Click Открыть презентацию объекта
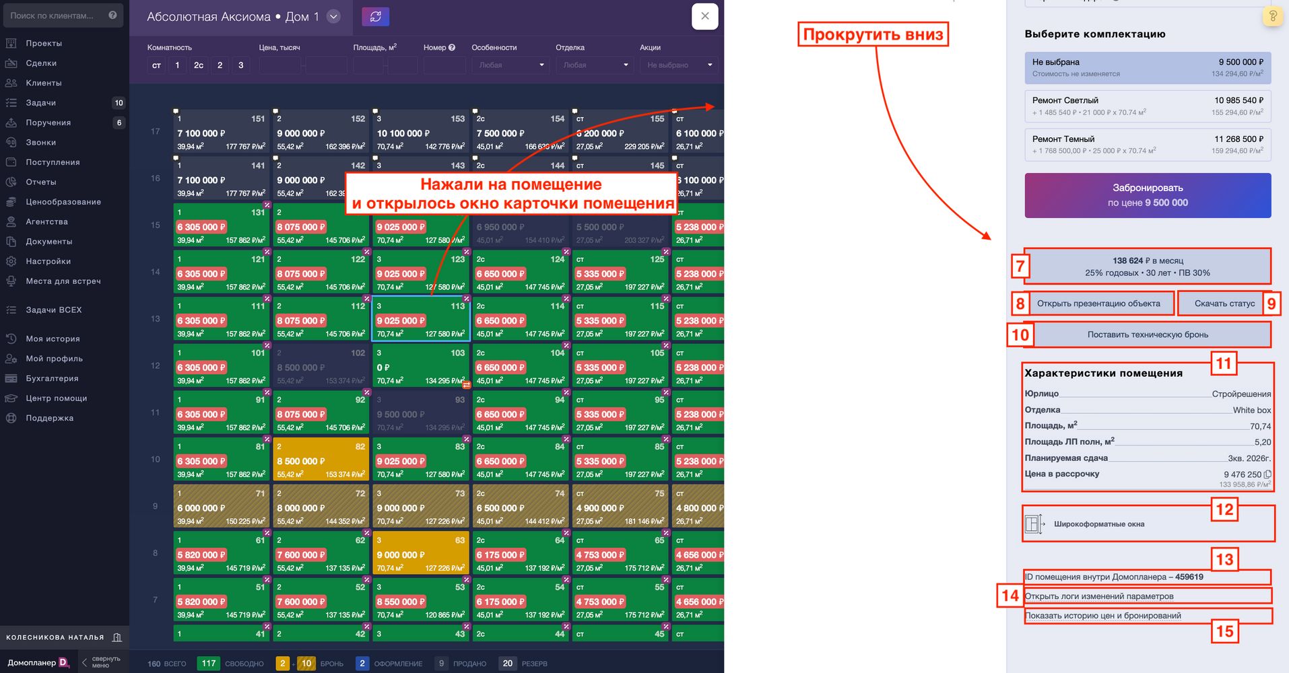This screenshot has width=1289, height=673. (x=1098, y=304)
